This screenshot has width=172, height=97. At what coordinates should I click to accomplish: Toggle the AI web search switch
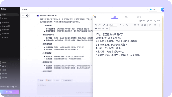click(x=63, y=80)
